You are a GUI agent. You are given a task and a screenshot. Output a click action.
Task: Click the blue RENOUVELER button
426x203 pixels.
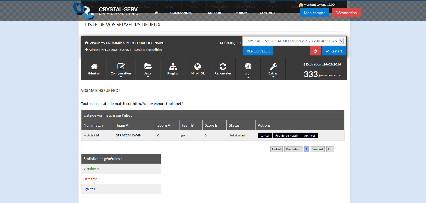tap(258, 51)
